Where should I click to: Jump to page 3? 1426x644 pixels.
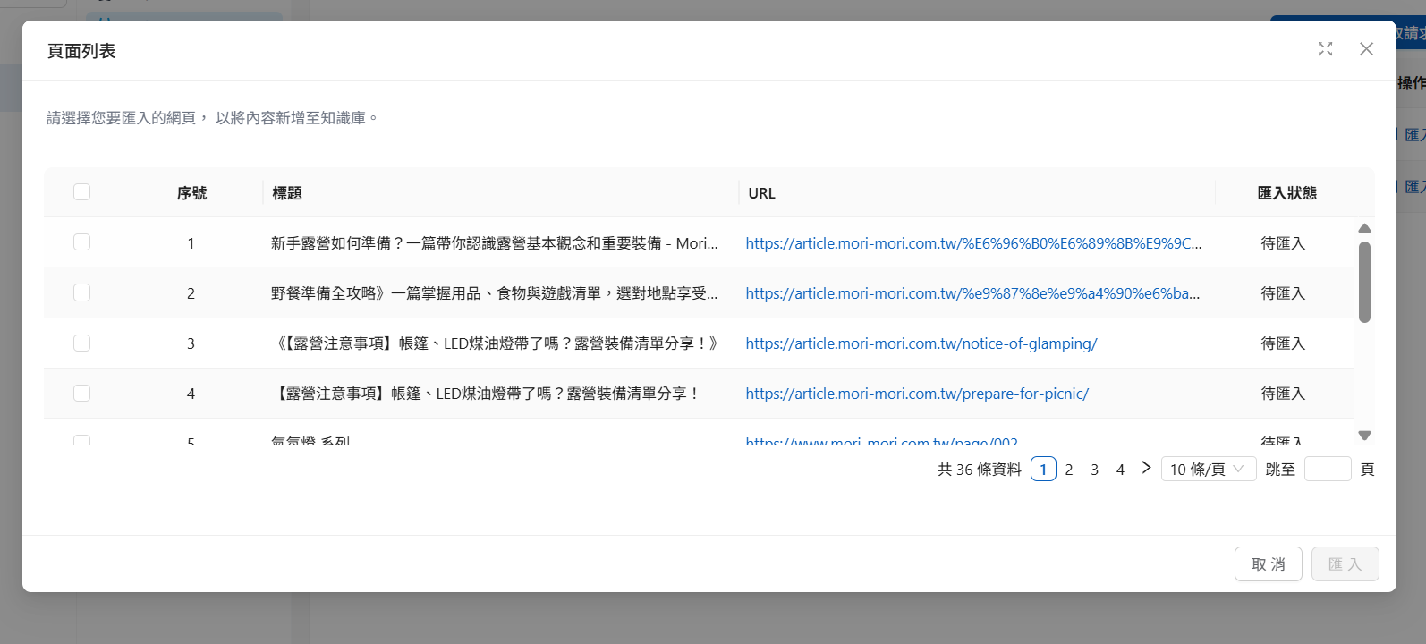point(1094,469)
